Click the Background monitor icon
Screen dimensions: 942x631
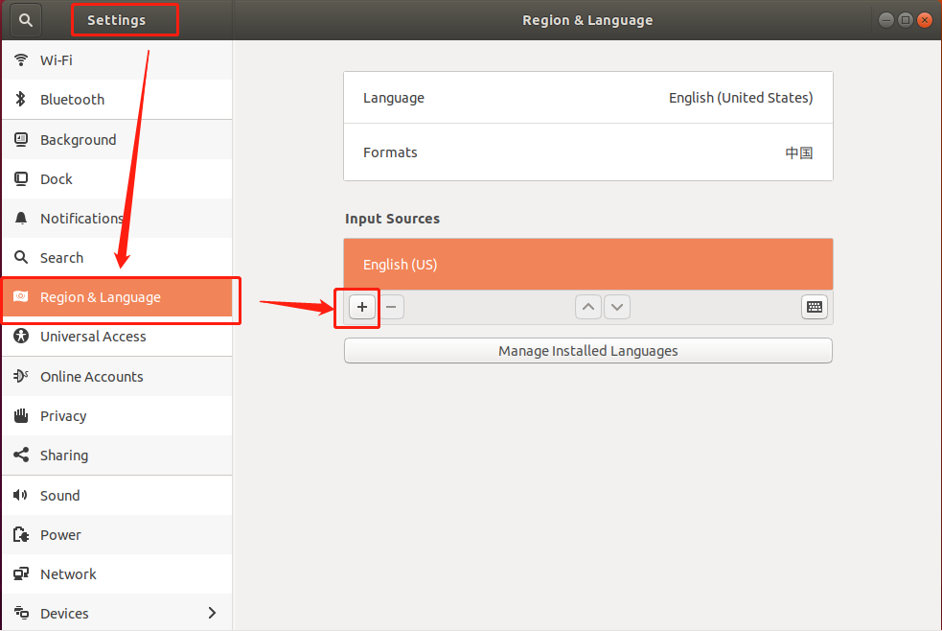click(x=21, y=139)
